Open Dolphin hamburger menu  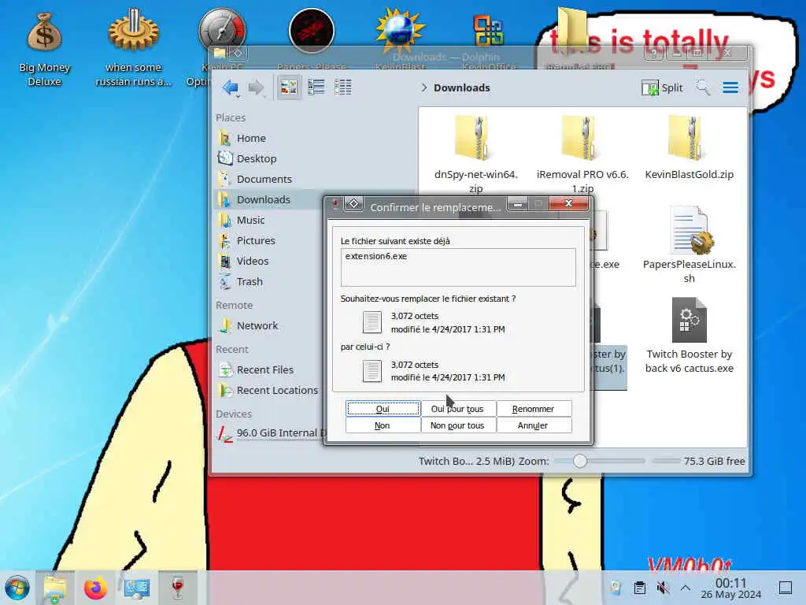[730, 88]
